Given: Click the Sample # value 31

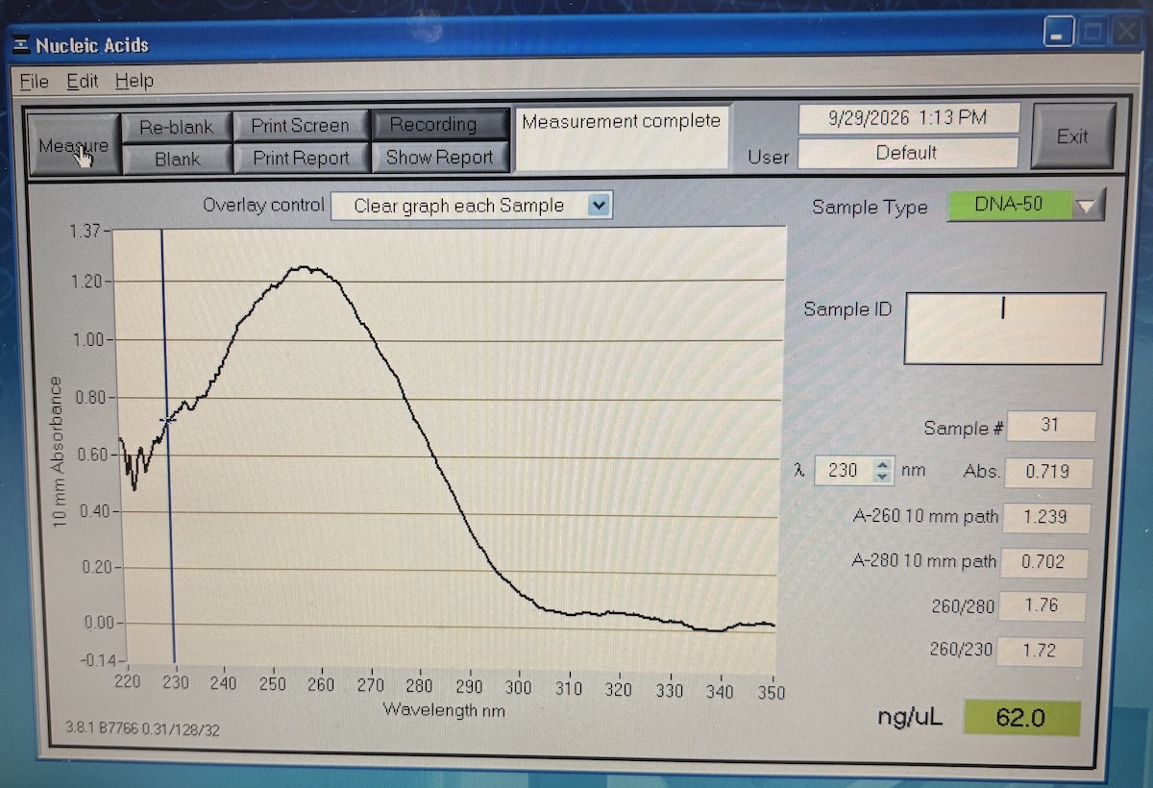Looking at the screenshot, I should point(1051,426).
